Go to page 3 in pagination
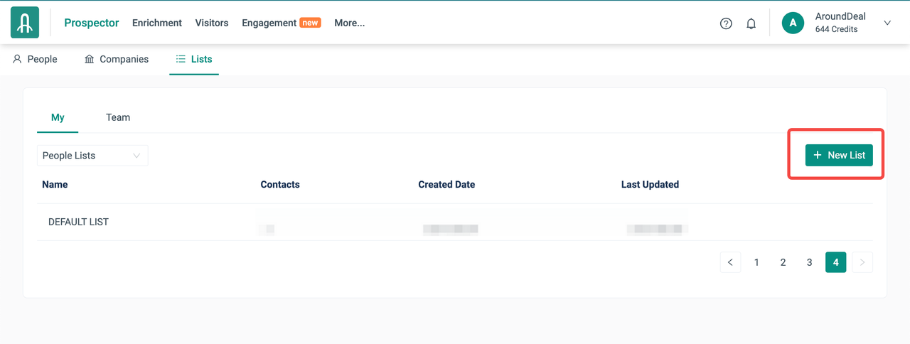 coord(809,262)
